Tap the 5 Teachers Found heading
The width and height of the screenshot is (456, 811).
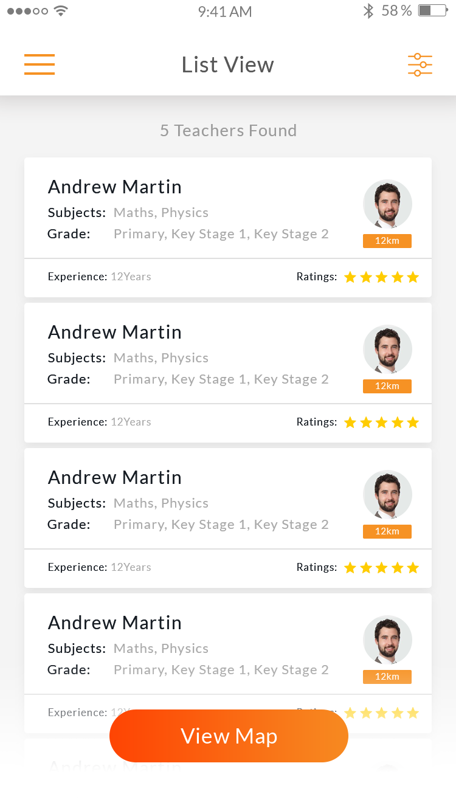tap(228, 131)
